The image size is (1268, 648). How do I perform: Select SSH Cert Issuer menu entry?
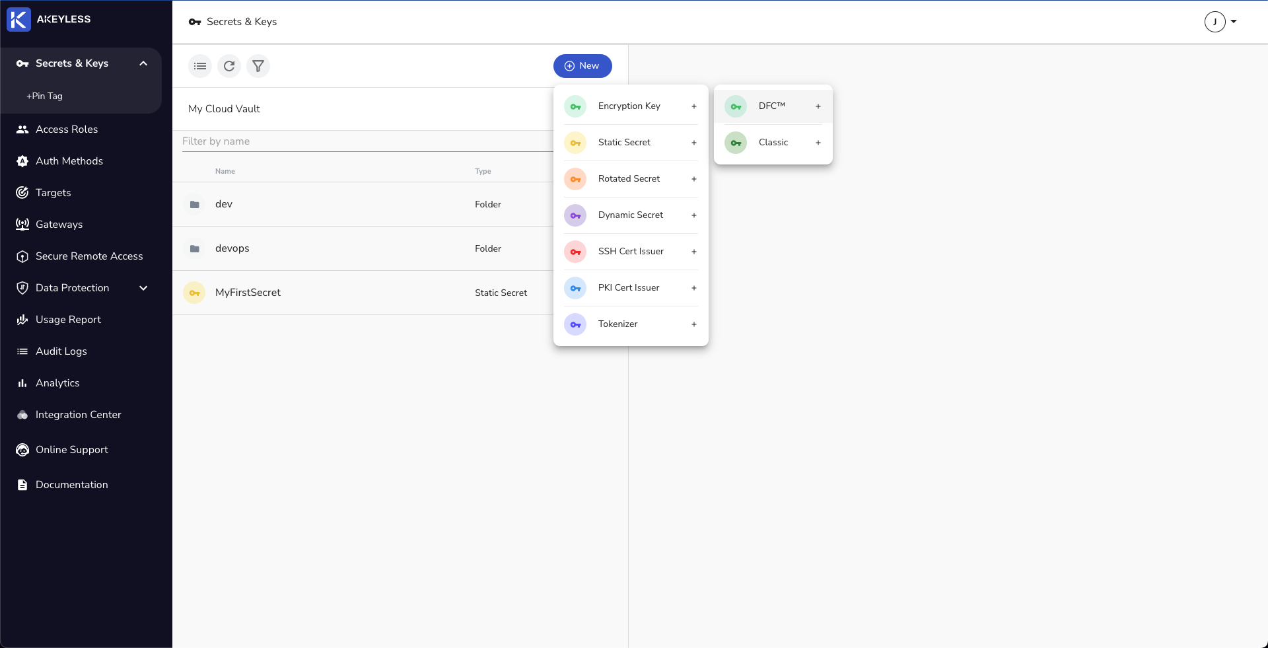click(x=631, y=252)
